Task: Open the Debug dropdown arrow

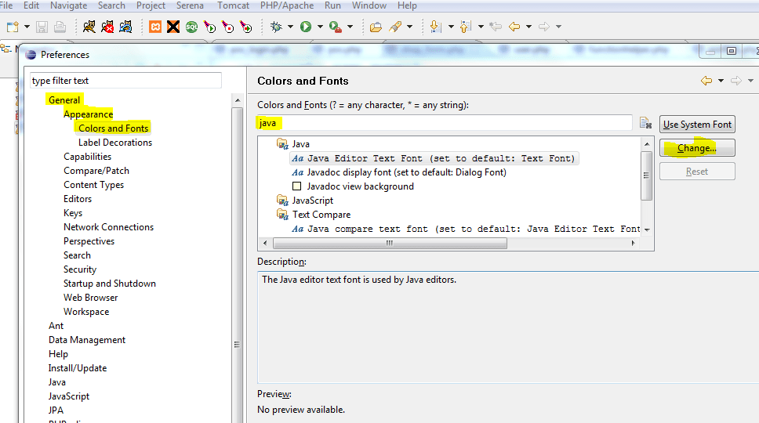Action: click(290, 27)
